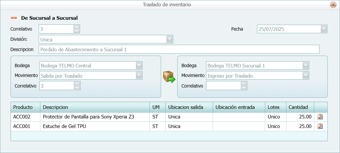Viewport: 340px width, 153px height.
Task: Click the Unico lot cell for ACC002
Action: coord(276,117)
